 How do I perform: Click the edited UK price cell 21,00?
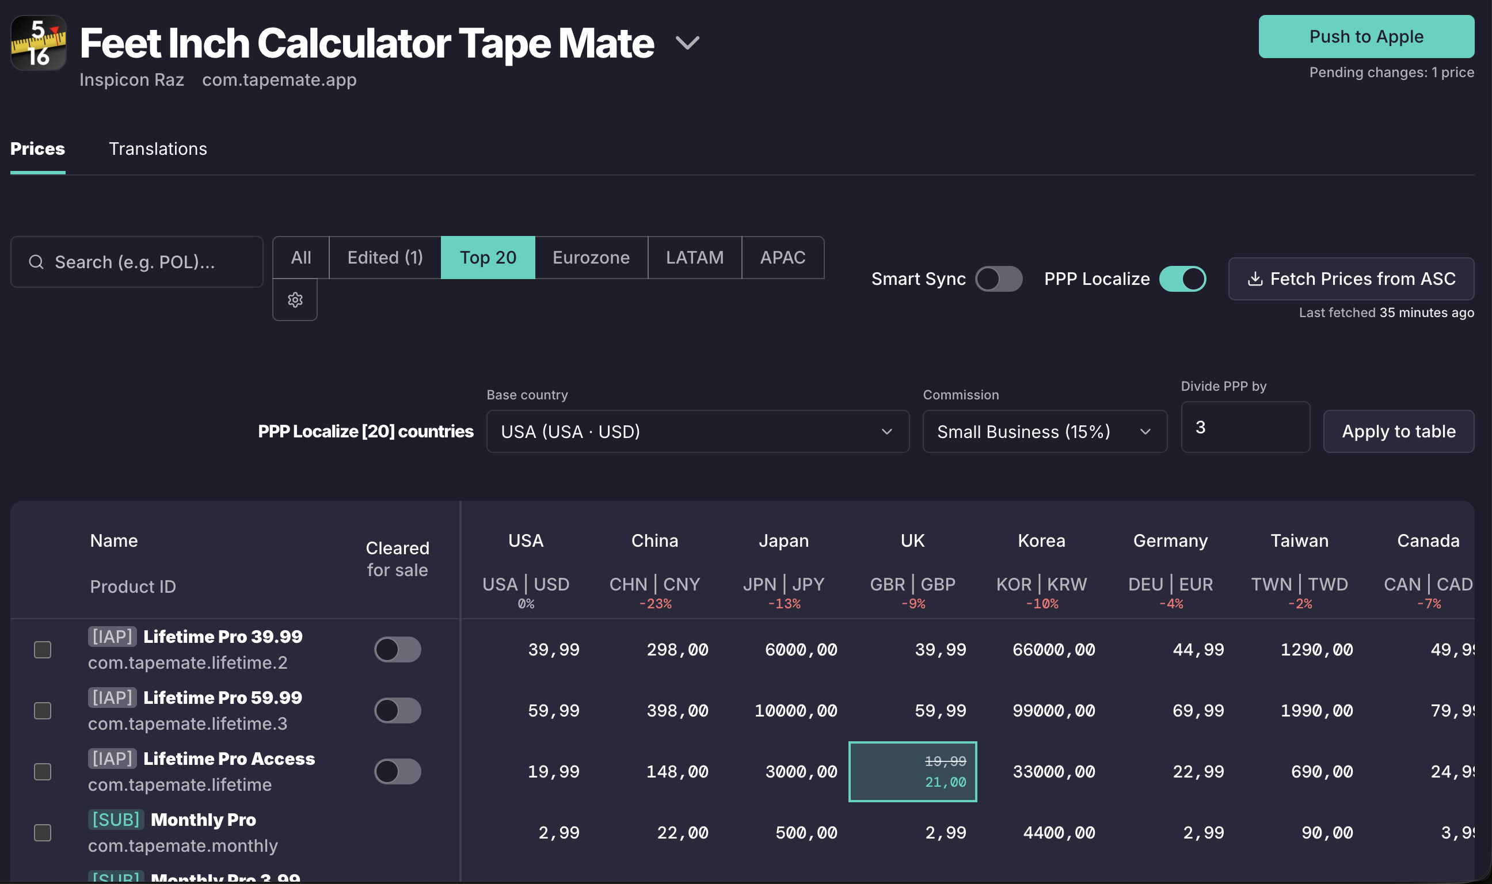click(912, 772)
